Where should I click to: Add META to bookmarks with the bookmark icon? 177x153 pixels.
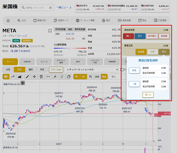click(50, 31)
